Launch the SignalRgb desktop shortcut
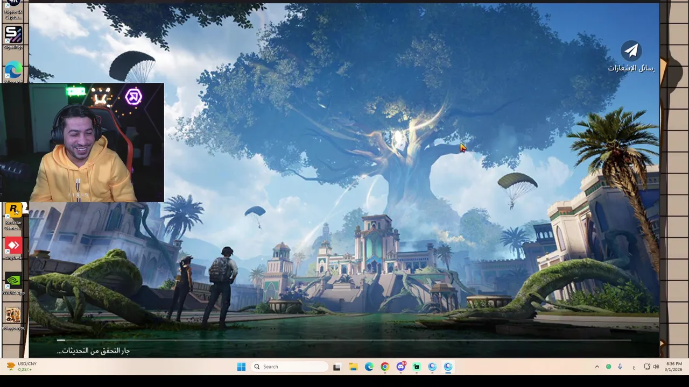The height and width of the screenshot is (387, 689). pos(13,38)
